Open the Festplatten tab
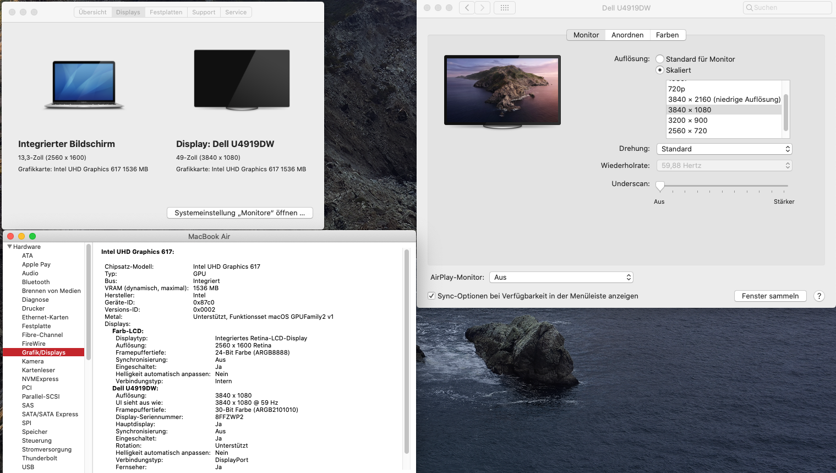Screen dimensions: 836x473 [x=166, y=12]
